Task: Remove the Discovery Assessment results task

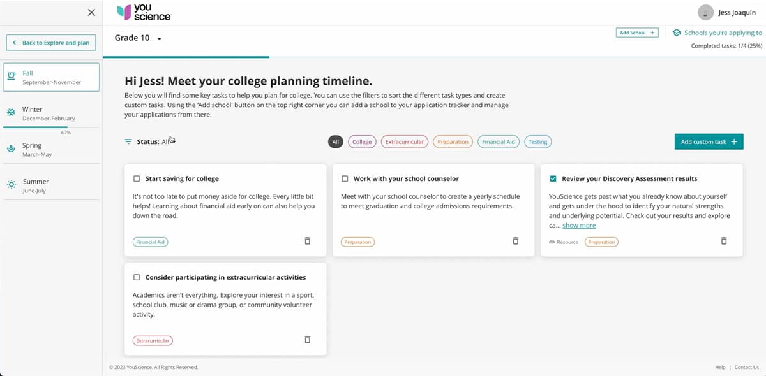Action: 724,241
